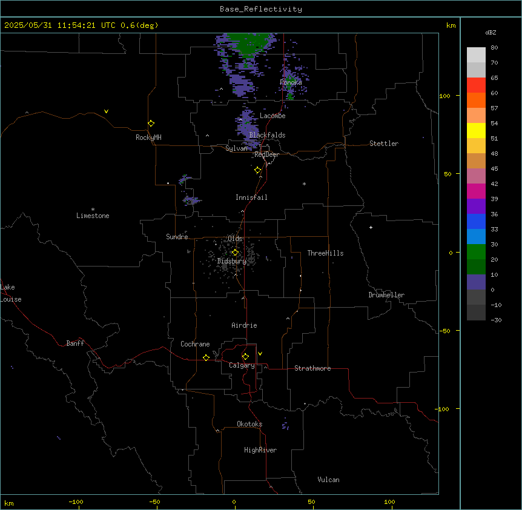
Task: Click the Okotoks town label
Action: click(x=249, y=424)
